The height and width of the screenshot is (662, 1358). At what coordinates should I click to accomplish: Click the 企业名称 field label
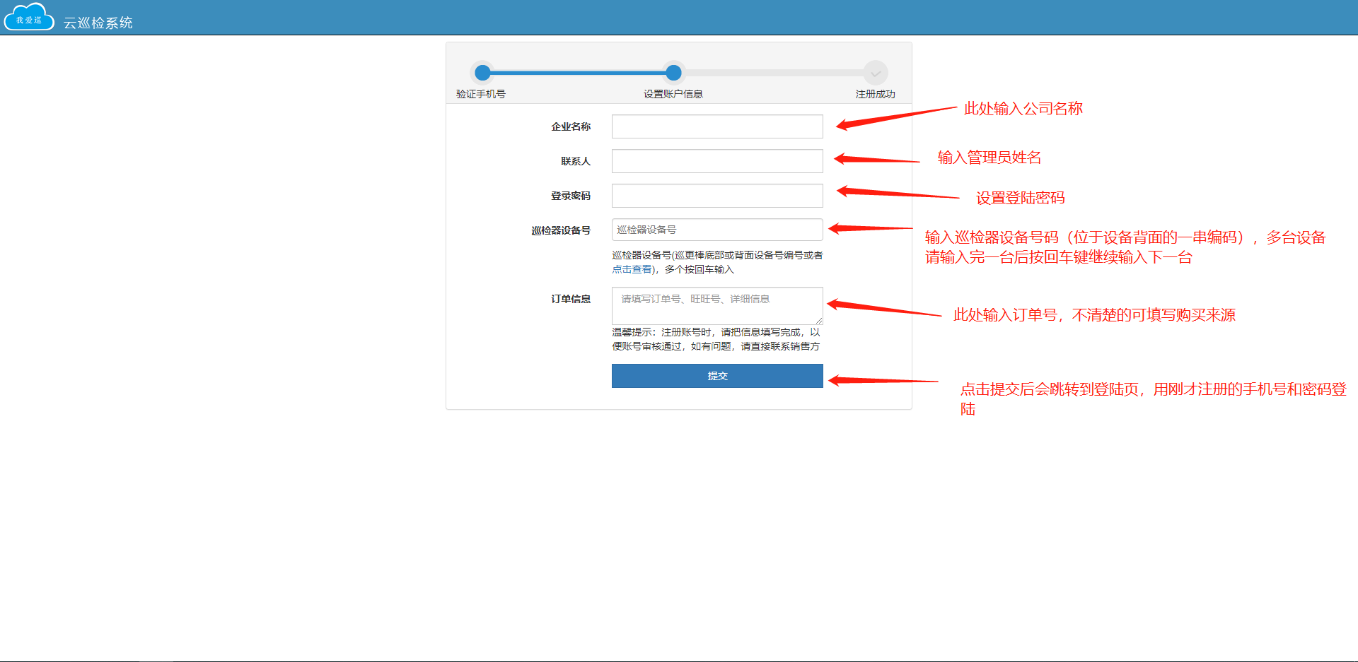(x=571, y=126)
